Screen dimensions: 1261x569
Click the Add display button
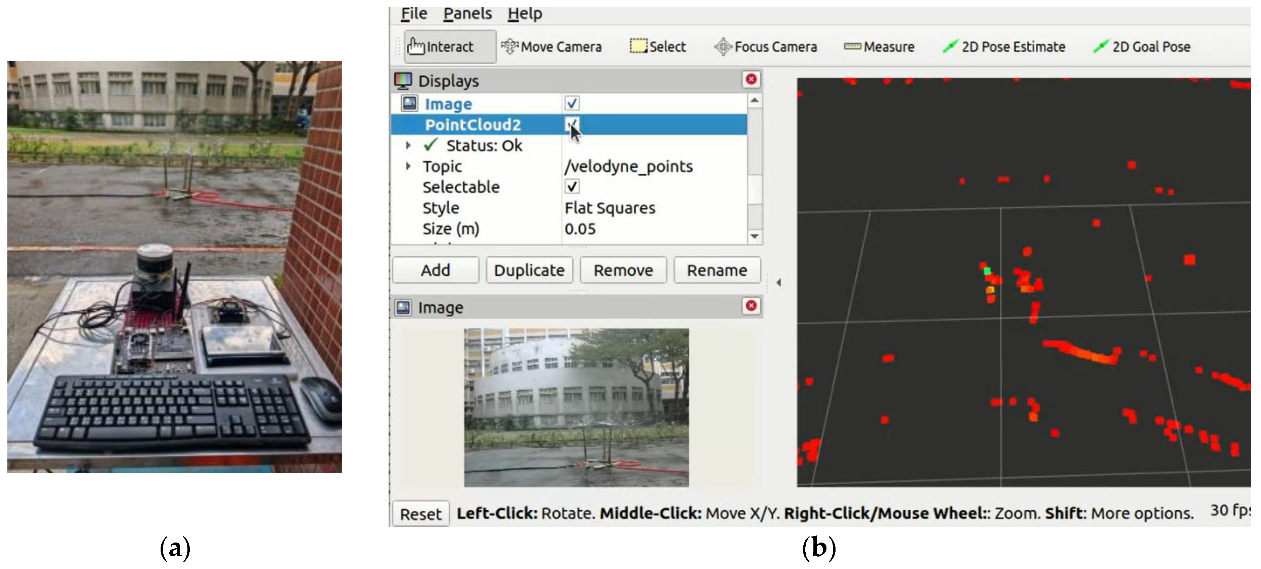435,270
